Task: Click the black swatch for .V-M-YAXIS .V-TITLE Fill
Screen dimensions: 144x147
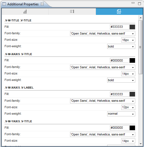Action: coord(132,128)
